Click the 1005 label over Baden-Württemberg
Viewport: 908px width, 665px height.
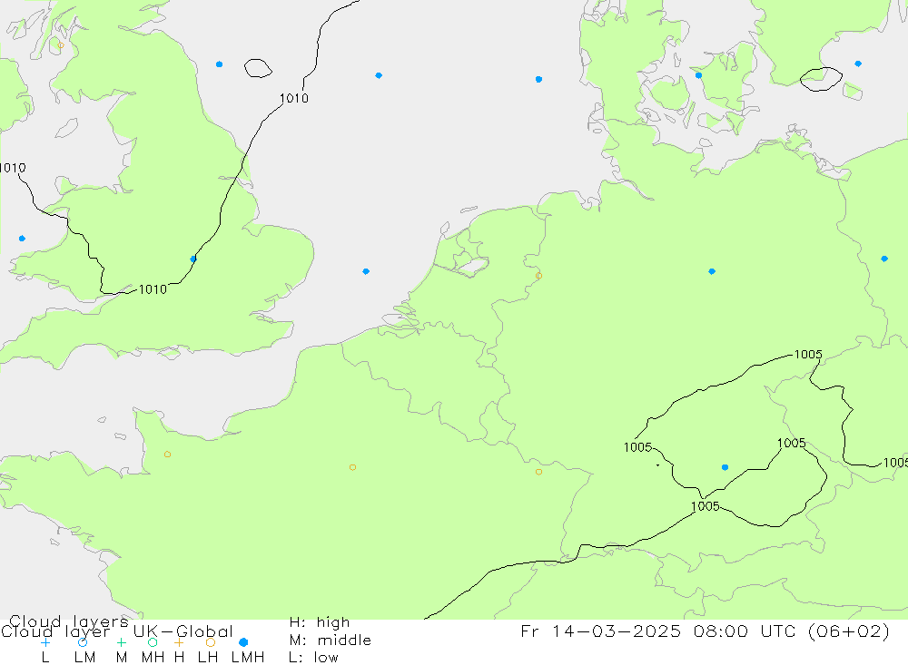pos(637,447)
